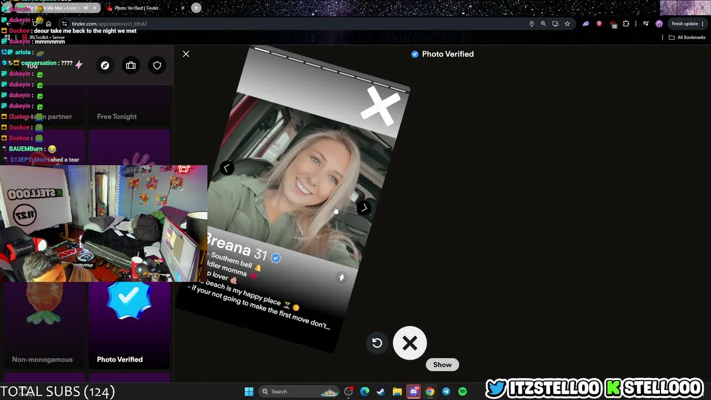This screenshot has width=711, height=400.
Task: Click the taskbar Search box
Action: [299, 392]
